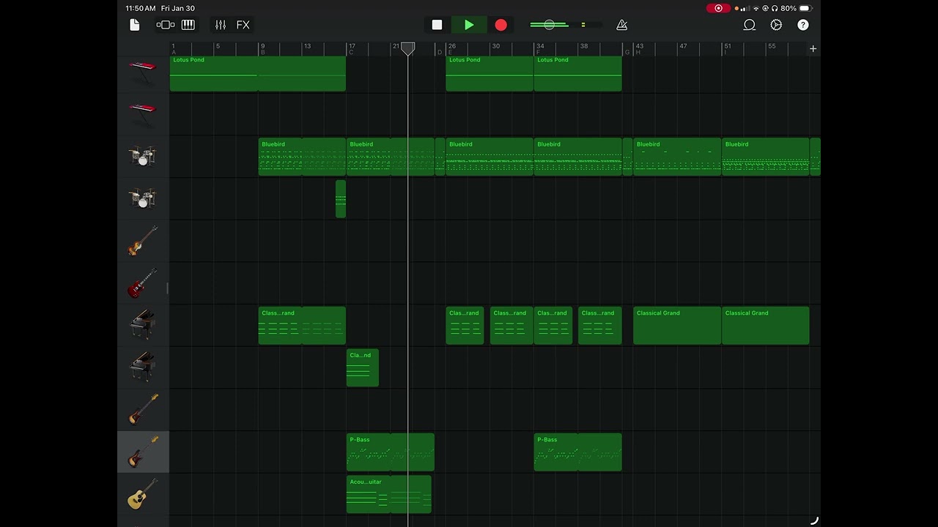Jump to bar 17 section C on ruler

click(x=352, y=49)
